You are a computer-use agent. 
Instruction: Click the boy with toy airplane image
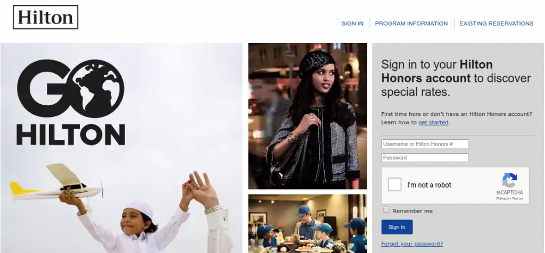point(121,148)
